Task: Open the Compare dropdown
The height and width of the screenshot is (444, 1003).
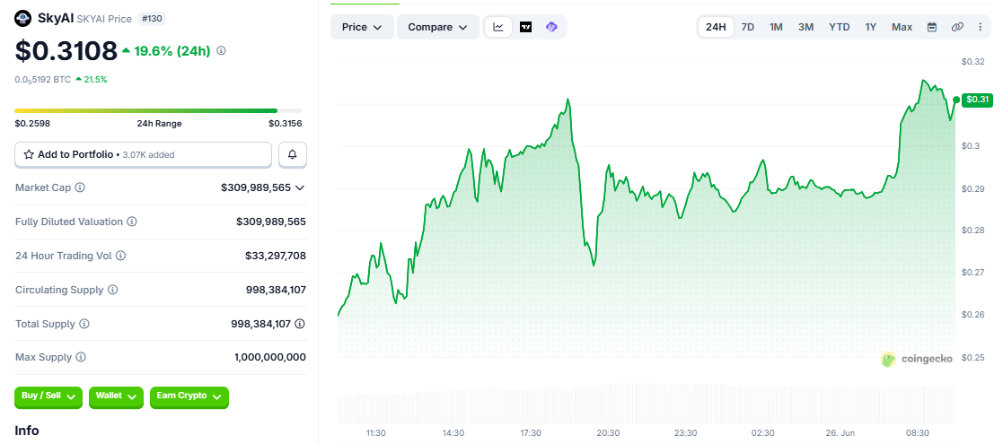Action: click(438, 27)
